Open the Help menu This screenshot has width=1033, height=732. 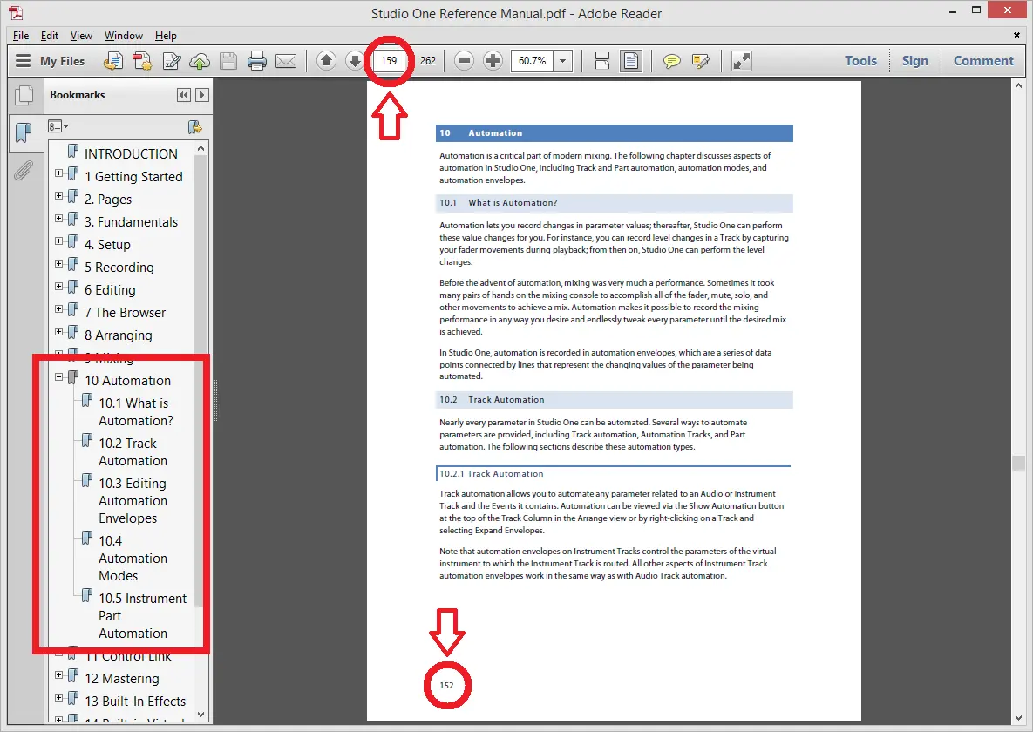(166, 36)
